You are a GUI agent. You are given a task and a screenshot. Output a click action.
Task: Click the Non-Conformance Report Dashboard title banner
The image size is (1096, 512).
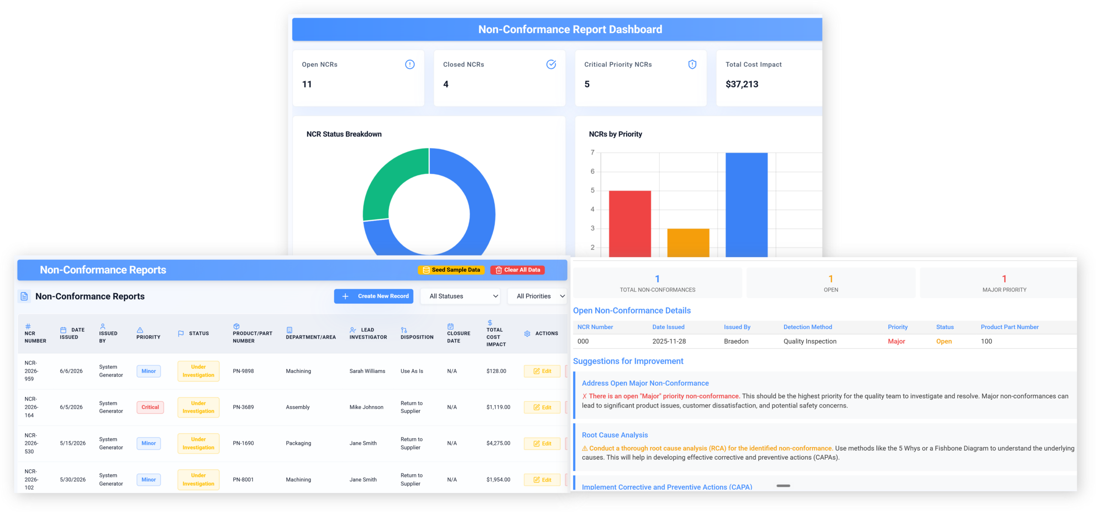click(x=557, y=29)
